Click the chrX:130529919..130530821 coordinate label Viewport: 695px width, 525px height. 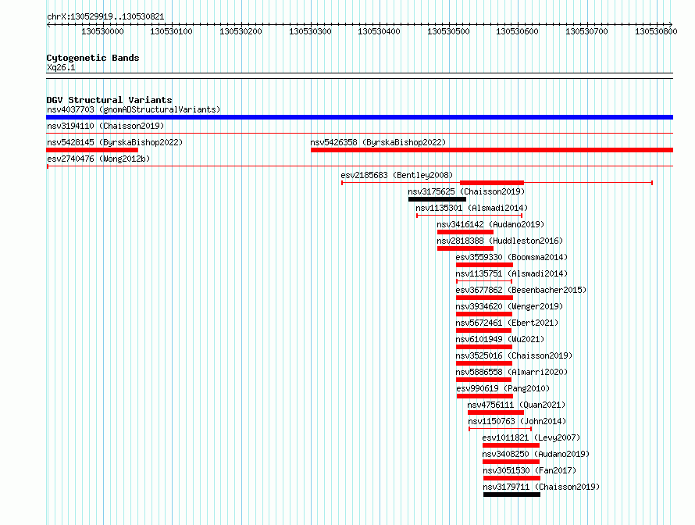(x=105, y=17)
